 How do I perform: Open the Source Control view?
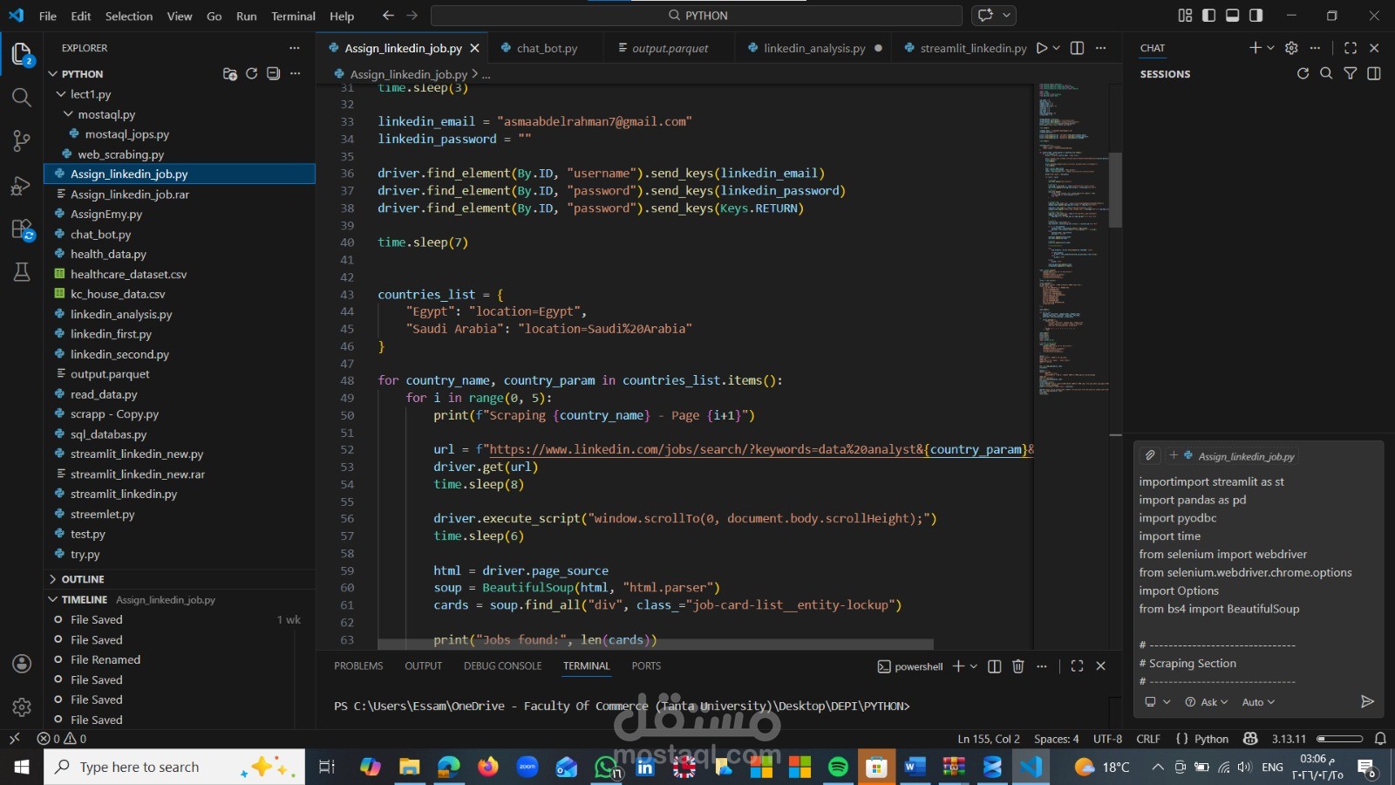coord(22,140)
